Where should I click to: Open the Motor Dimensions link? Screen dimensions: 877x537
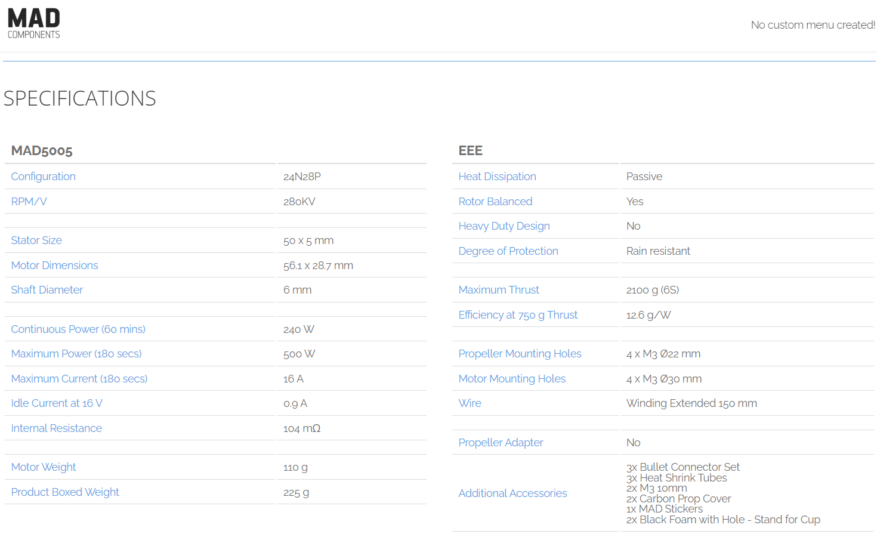54,266
